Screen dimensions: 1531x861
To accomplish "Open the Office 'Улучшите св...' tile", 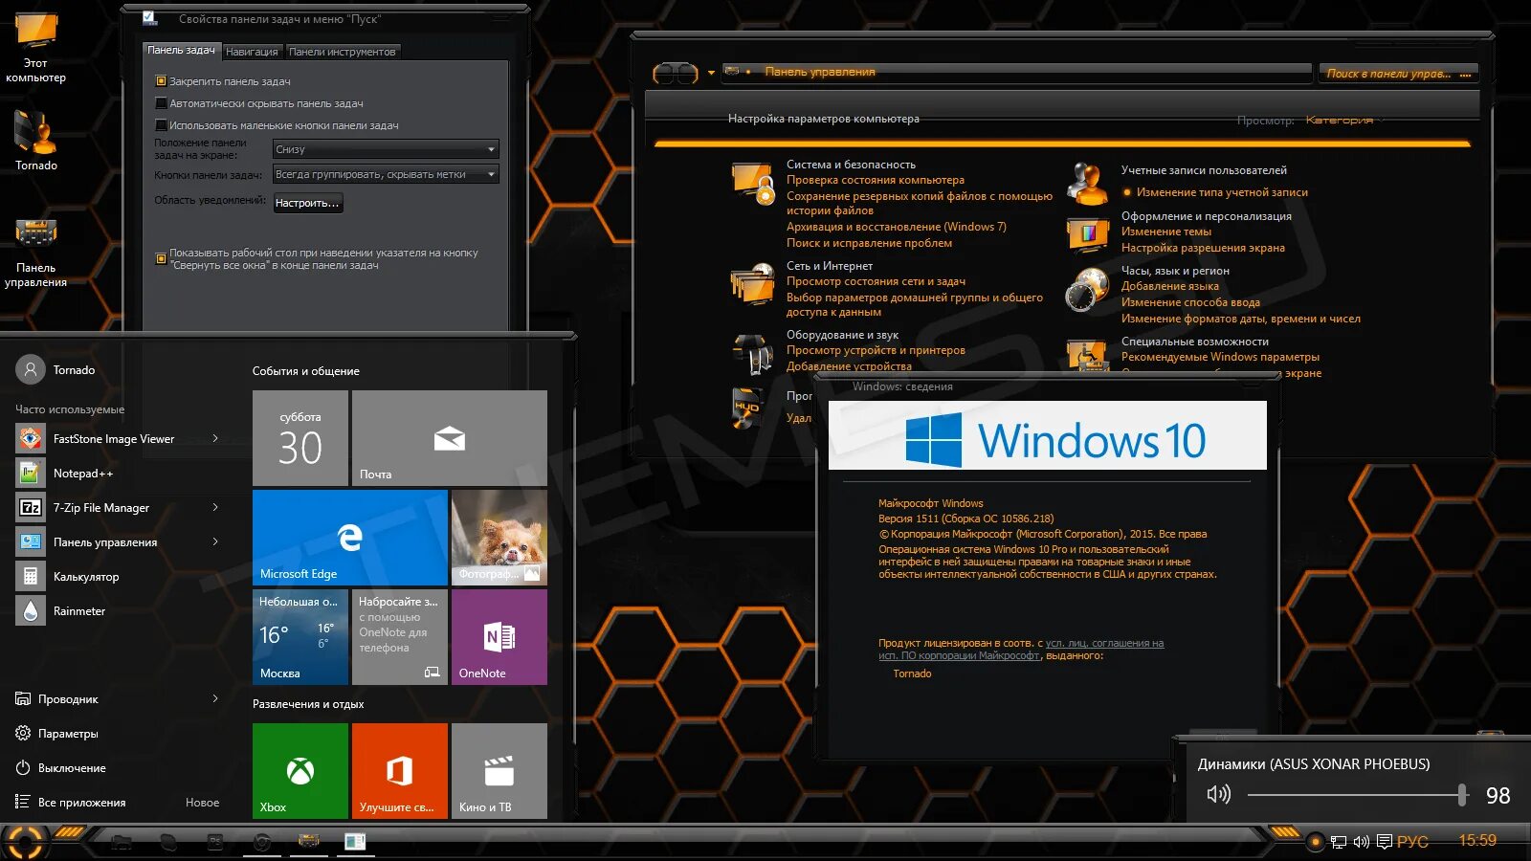I will click(400, 771).
